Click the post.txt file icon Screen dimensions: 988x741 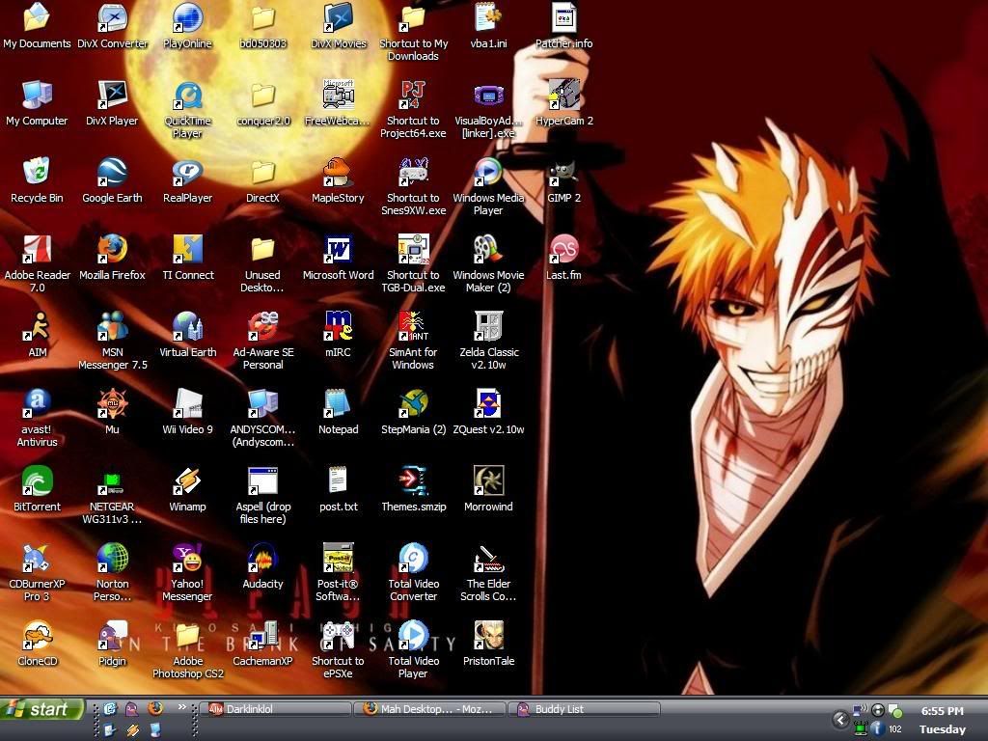(339, 489)
